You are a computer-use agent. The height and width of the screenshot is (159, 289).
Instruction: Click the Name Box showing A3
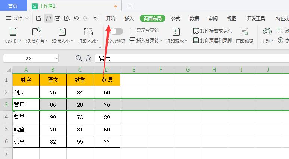click(28, 59)
